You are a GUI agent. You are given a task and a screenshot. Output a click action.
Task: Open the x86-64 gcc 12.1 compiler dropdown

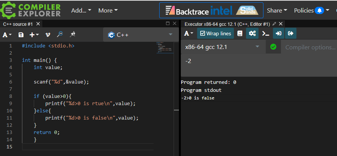tap(223, 47)
